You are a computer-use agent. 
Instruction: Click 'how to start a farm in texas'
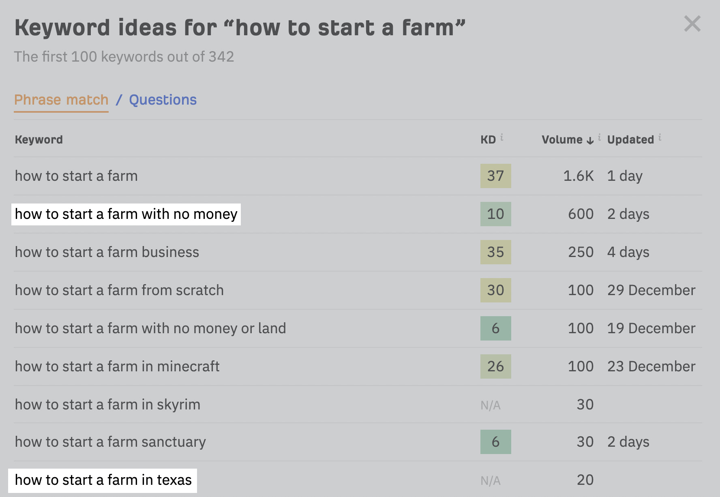pyautogui.click(x=103, y=480)
